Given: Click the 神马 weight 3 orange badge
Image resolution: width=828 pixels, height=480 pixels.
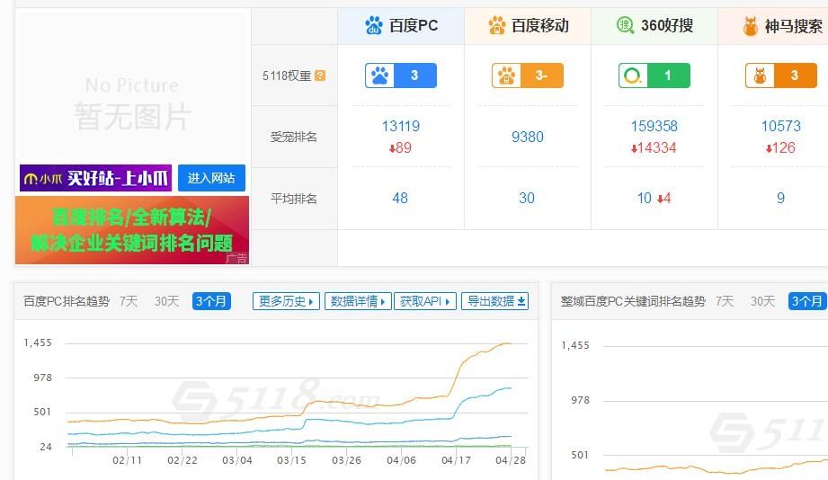Looking at the screenshot, I should coord(781,76).
